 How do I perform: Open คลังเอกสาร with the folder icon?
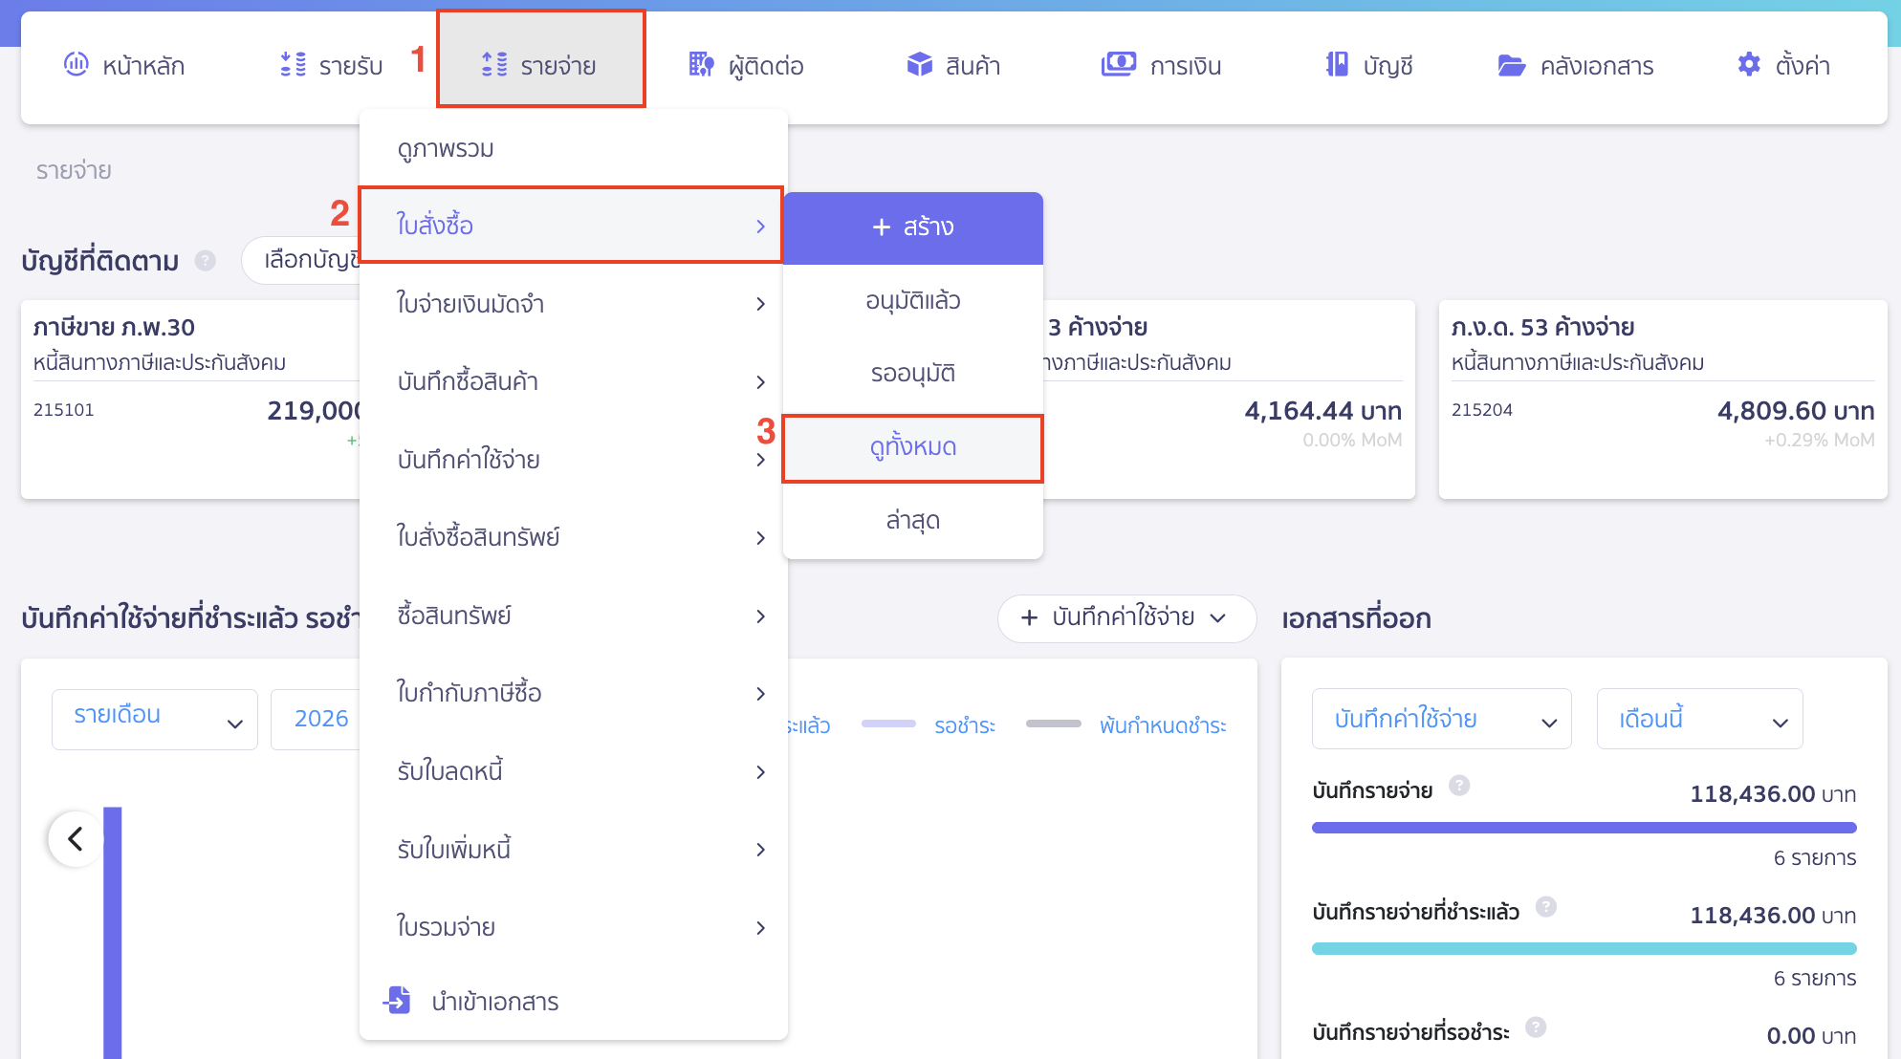[x=1511, y=64]
